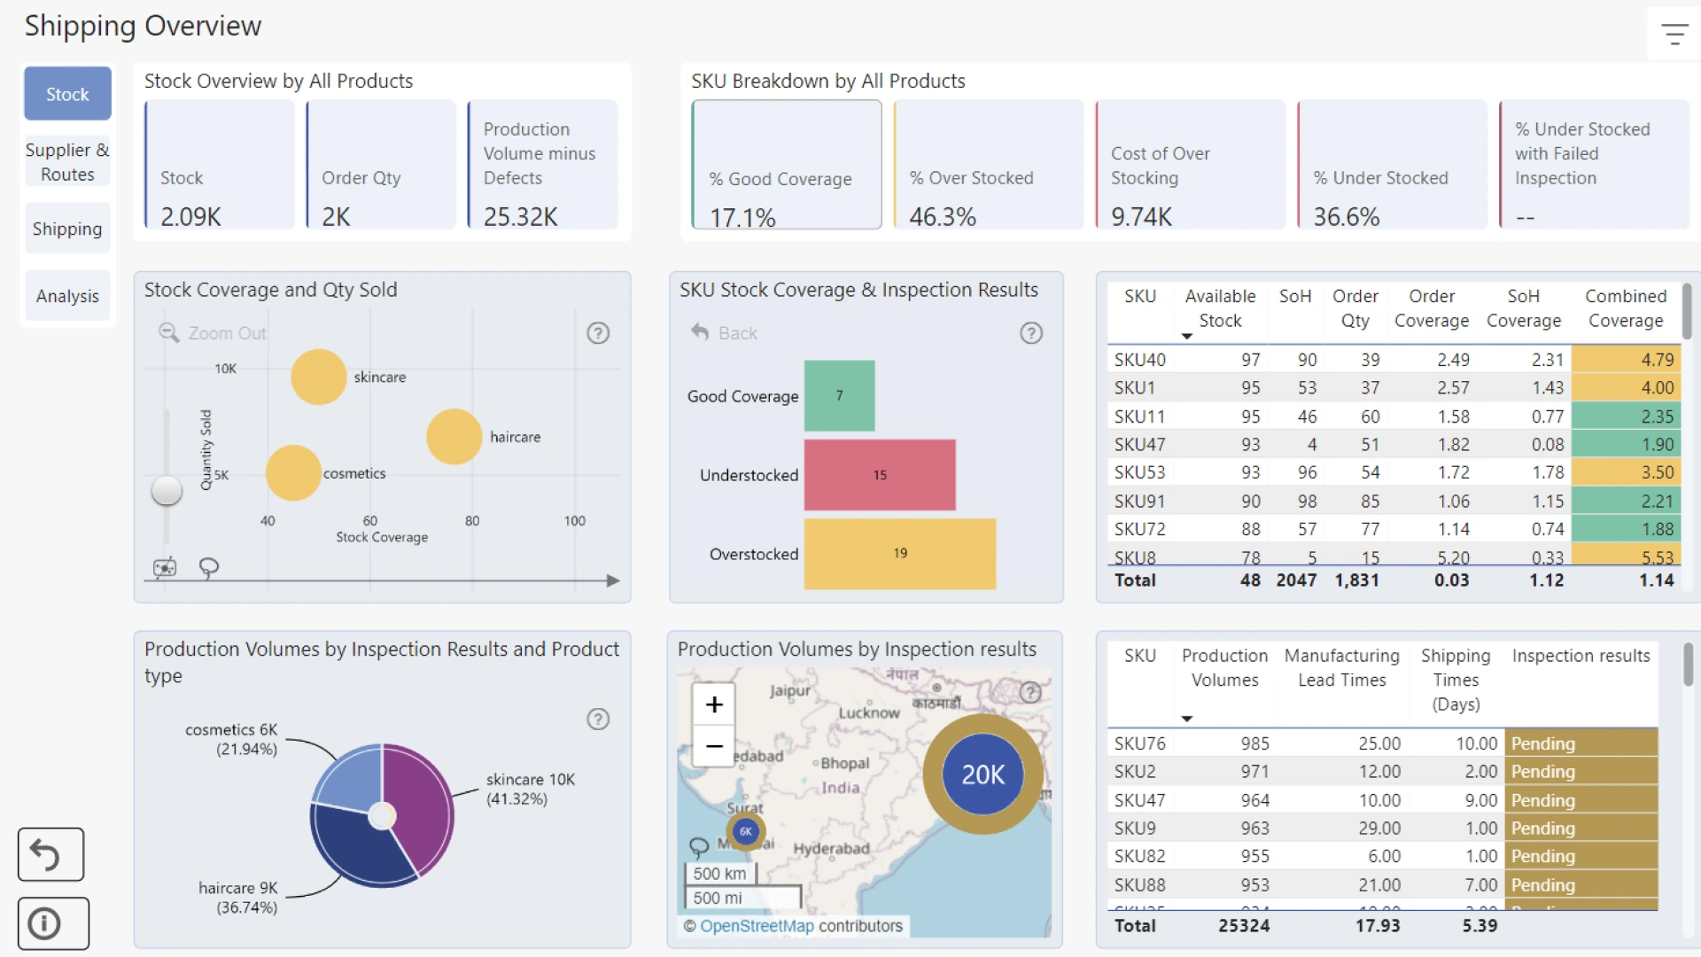Click the rectangle select icon under scatter chart

(x=165, y=568)
